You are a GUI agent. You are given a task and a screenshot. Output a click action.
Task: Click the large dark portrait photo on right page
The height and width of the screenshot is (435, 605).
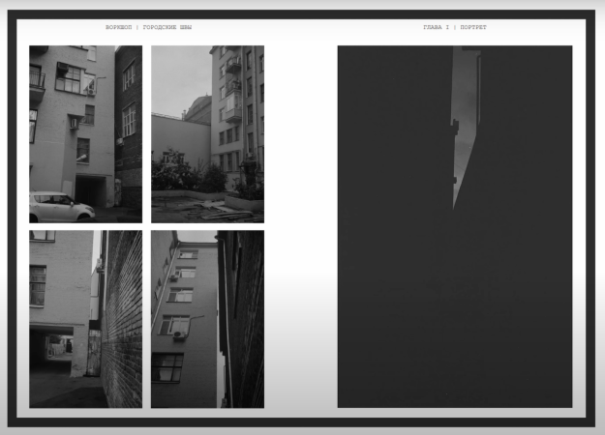454,226
